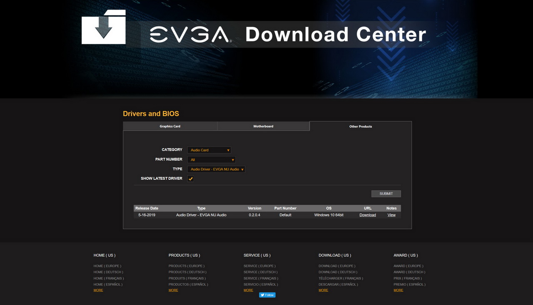
Task: Click MORE under the Products column
Action: (x=173, y=290)
